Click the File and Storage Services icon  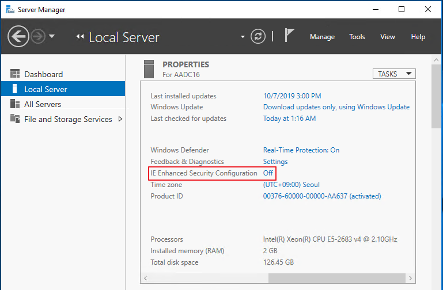[15, 119]
